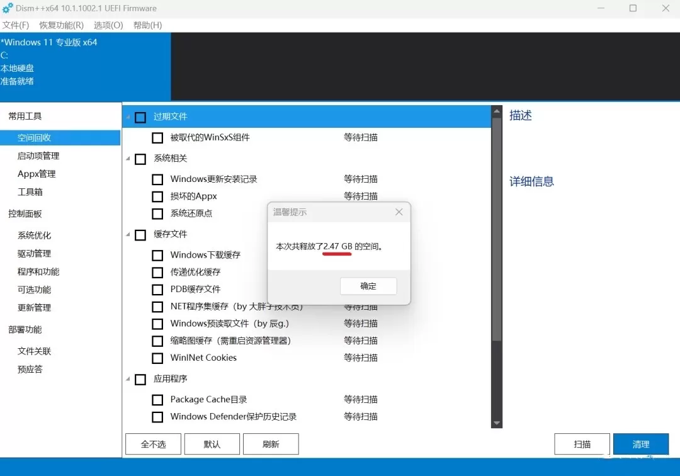Collapse the 应用程序 group arrow
The height and width of the screenshot is (476, 680).
coord(128,379)
